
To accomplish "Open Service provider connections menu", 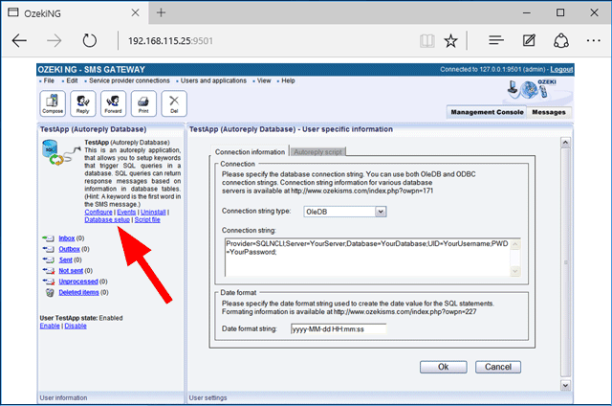I will [129, 80].
